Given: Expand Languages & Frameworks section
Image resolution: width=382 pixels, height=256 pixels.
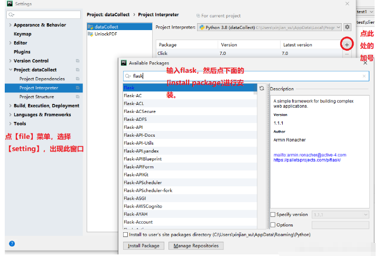Looking at the screenshot, I should click(10, 115).
